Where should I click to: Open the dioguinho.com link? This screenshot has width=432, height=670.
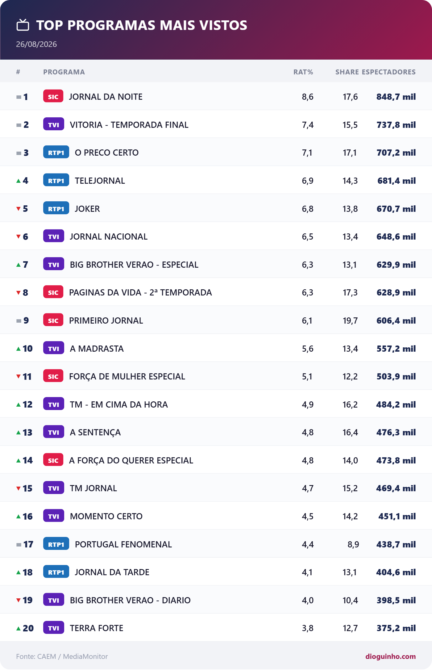click(390, 656)
